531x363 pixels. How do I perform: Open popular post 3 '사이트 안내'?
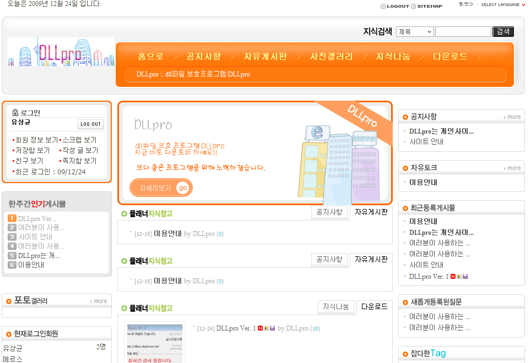coord(35,237)
